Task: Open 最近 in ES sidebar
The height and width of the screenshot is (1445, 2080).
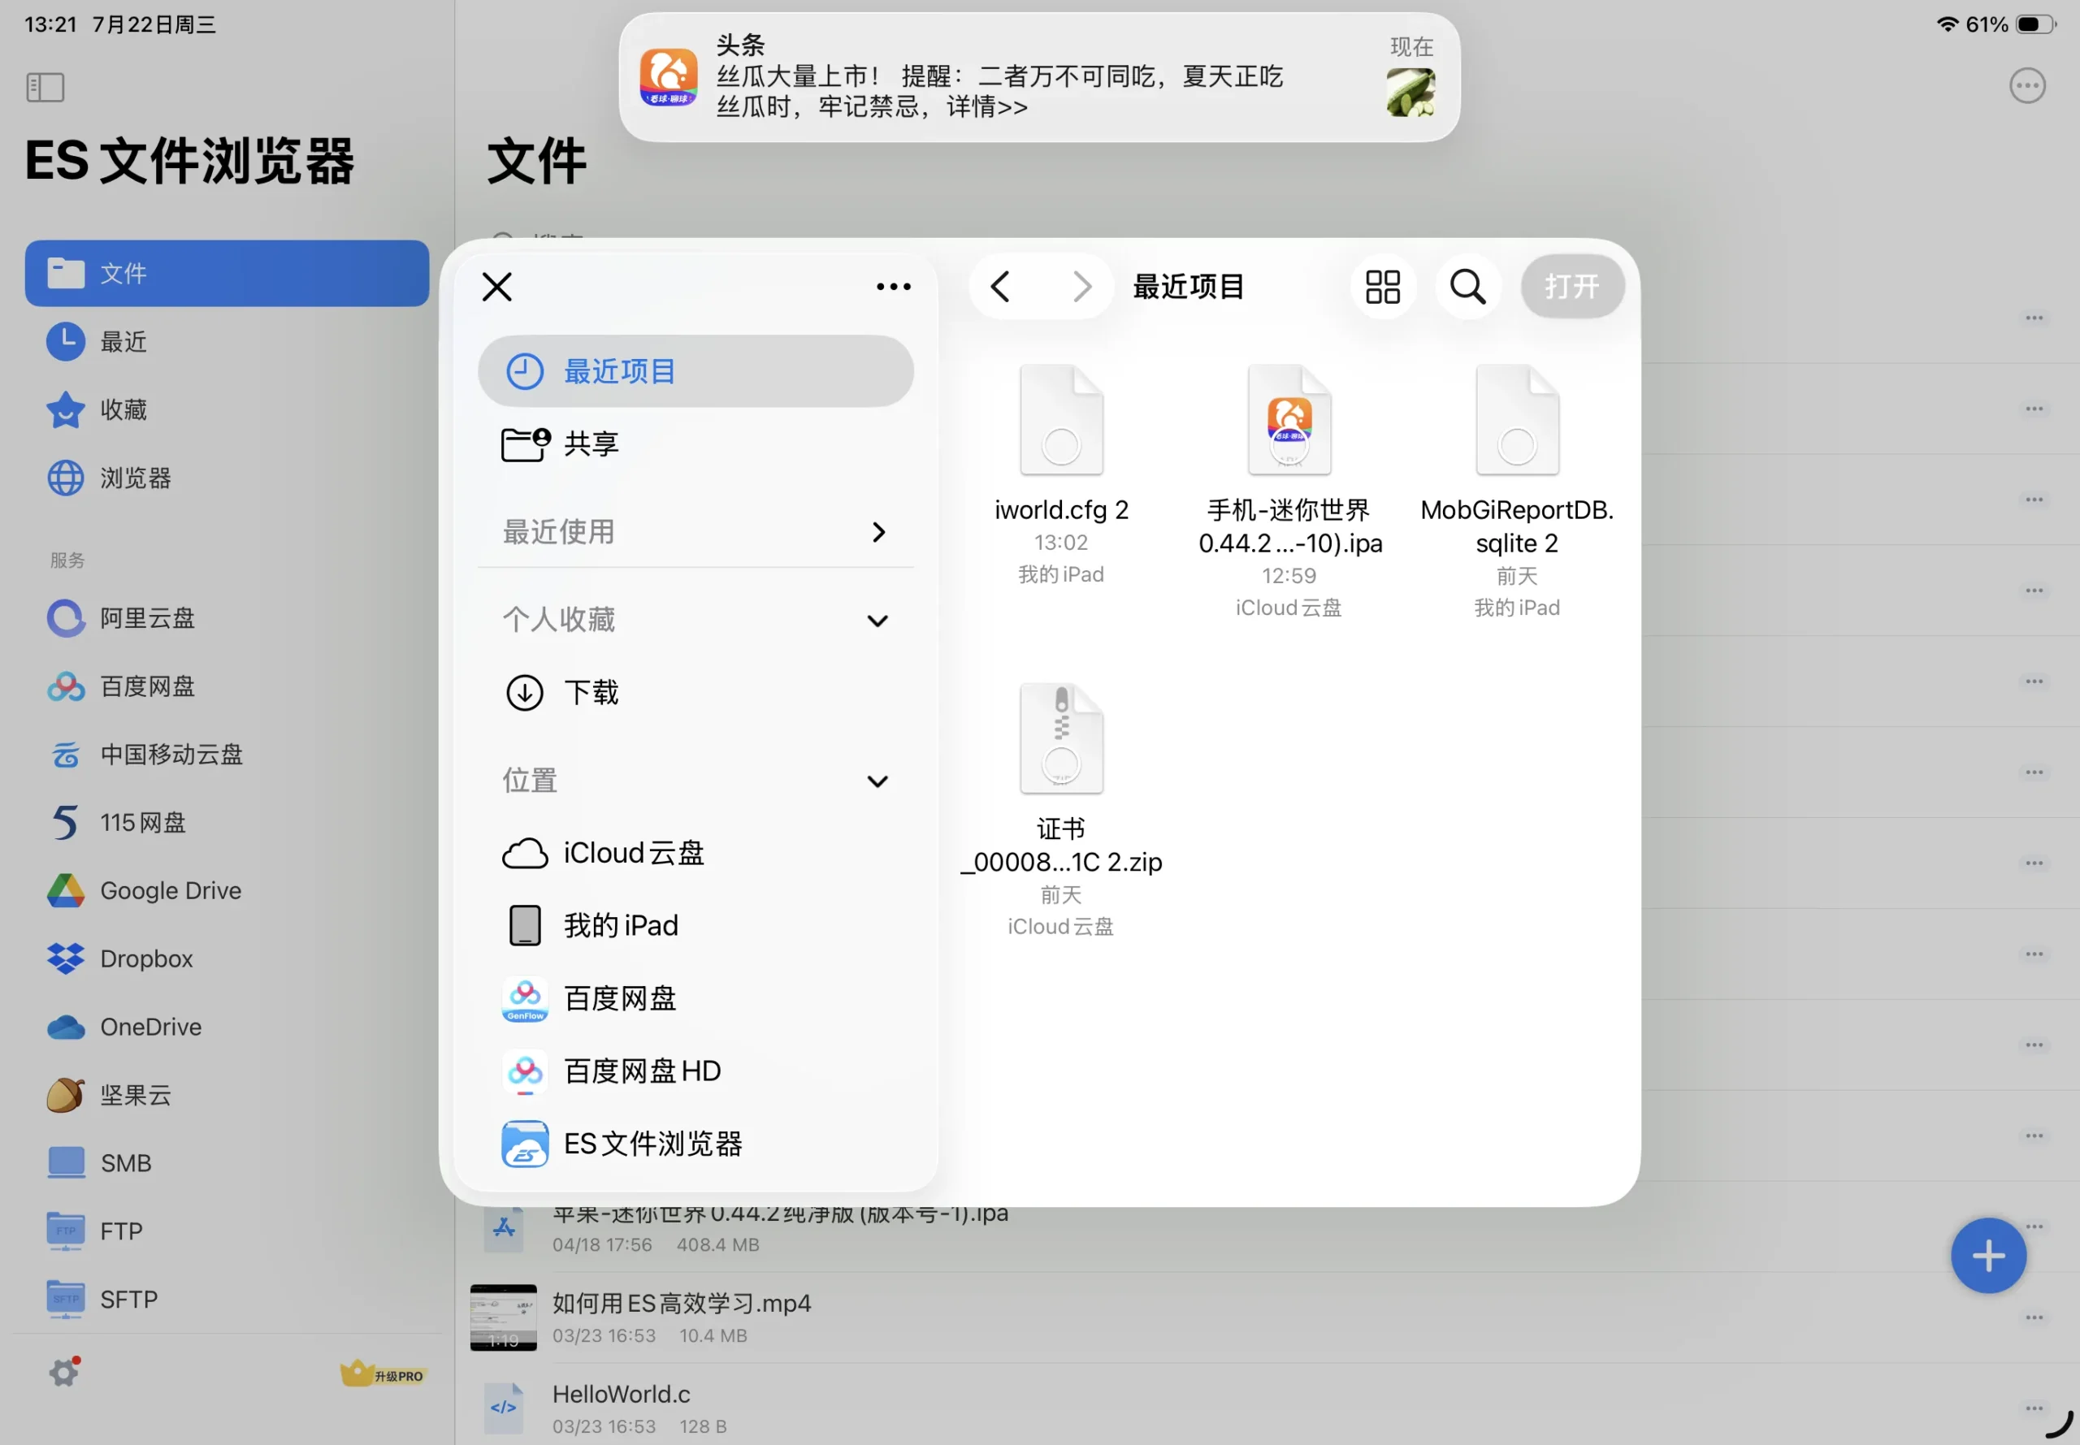Action: click(227, 341)
